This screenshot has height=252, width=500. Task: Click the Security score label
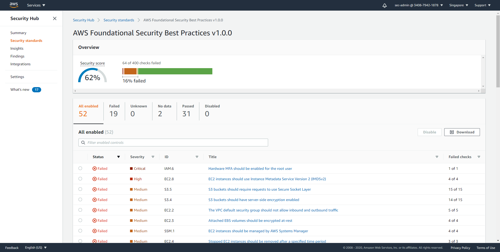pos(92,63)
